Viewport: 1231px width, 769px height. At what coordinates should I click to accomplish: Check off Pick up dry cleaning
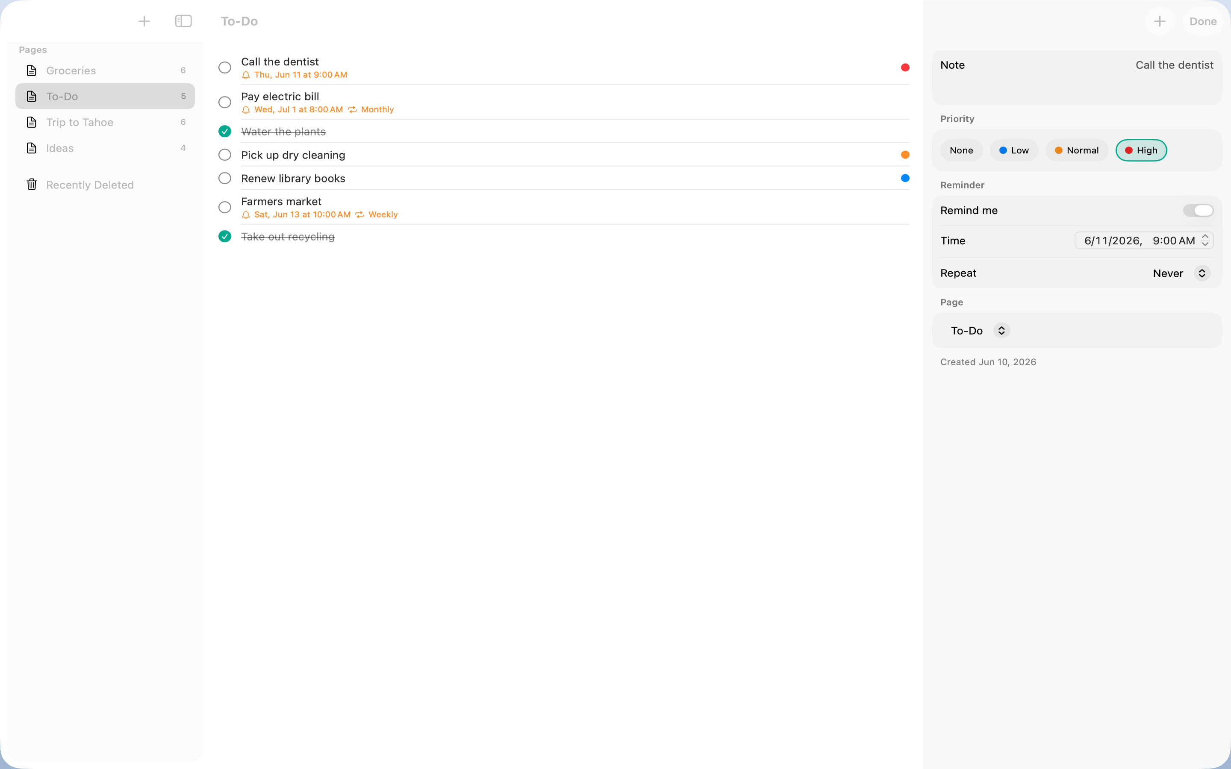[x=224, y=155]
